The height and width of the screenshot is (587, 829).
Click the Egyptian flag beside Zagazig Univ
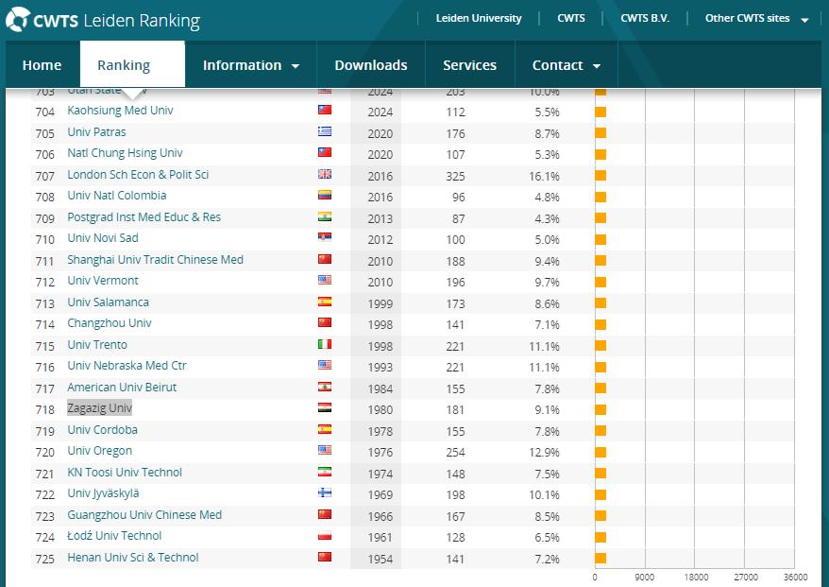(325, 408)
